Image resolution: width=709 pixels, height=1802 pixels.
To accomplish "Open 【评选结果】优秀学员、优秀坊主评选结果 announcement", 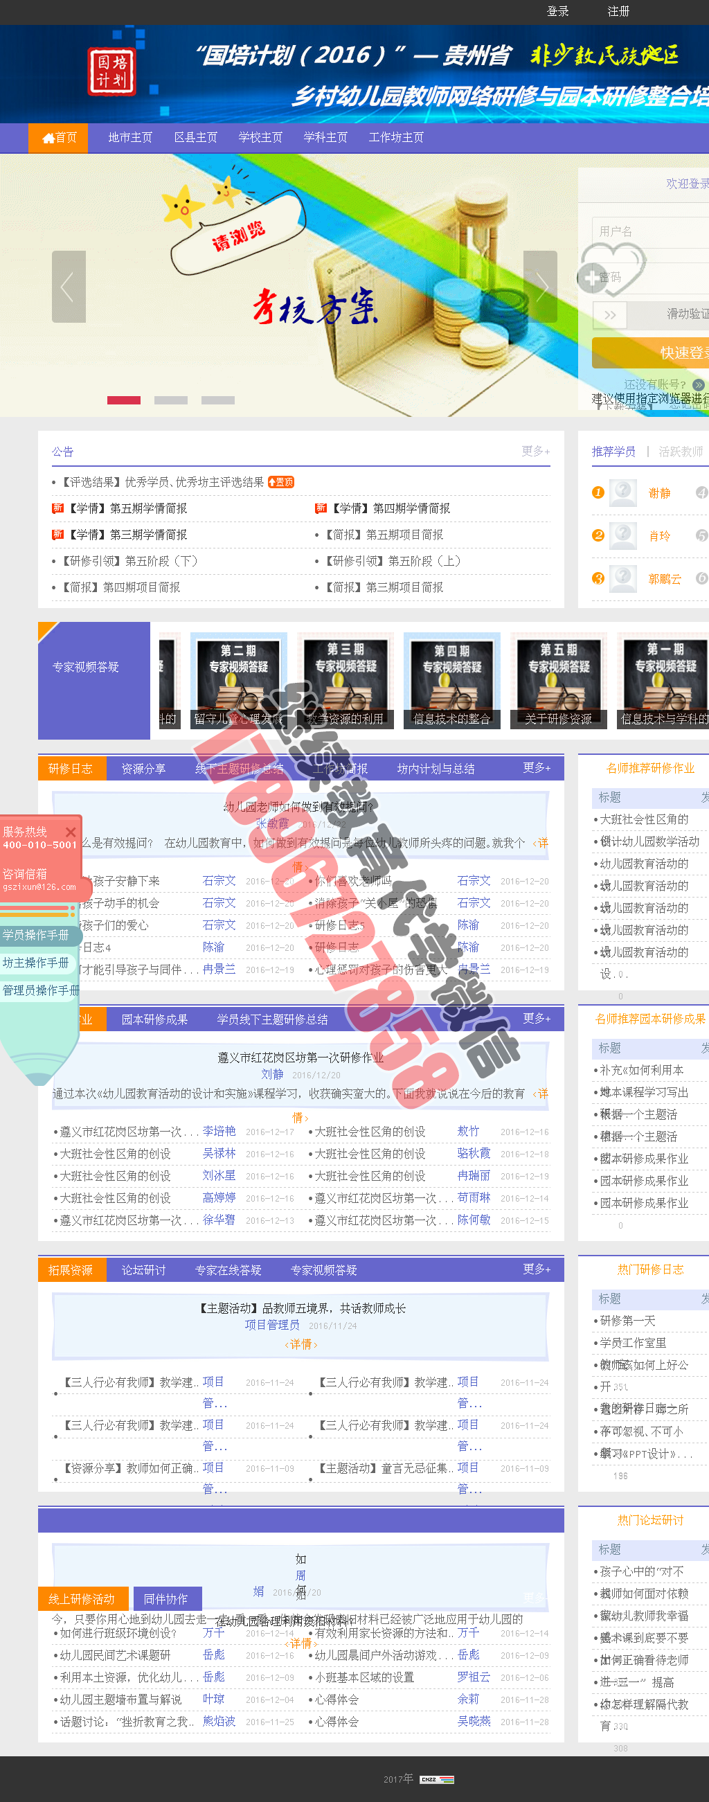I will [162, 482].
